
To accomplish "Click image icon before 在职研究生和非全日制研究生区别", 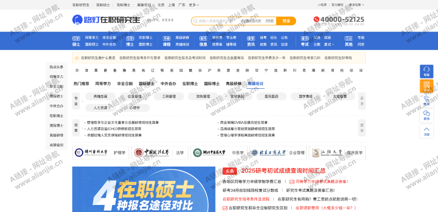I will click(x=225, y=208).
